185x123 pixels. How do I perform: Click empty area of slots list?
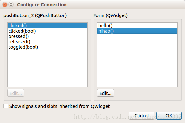tap(137, 60)
